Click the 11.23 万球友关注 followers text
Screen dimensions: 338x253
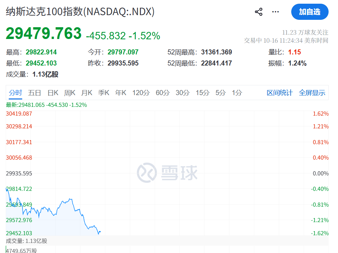[x=305, y=33]
